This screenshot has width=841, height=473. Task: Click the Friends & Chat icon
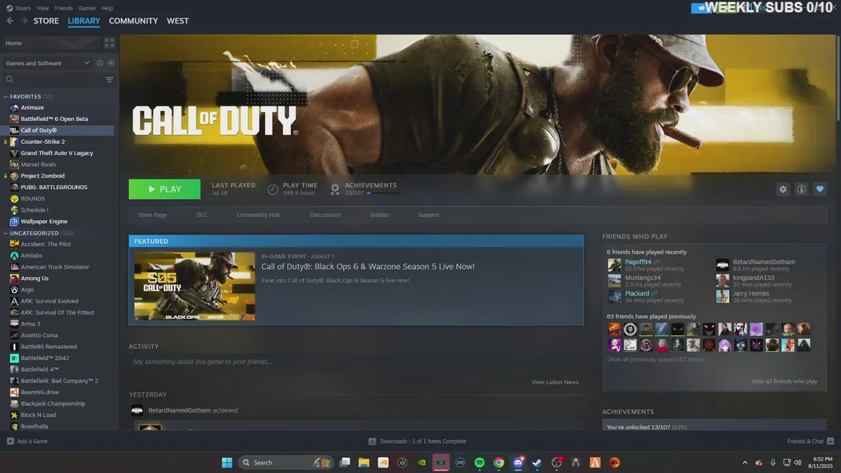click(x=830, y=441)
